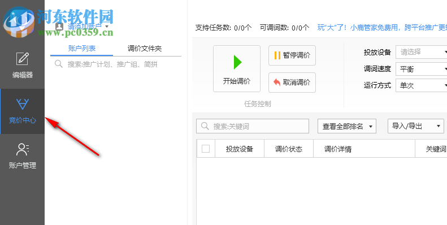The height and width of the screenshot is (225, 447).
Task: Toggle the select-all checkbox in table header
Action: [x=206, y=149]
